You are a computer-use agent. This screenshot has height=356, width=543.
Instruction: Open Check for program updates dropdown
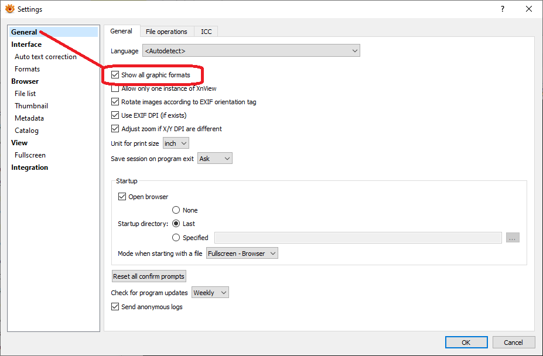(x=210, y=293)
